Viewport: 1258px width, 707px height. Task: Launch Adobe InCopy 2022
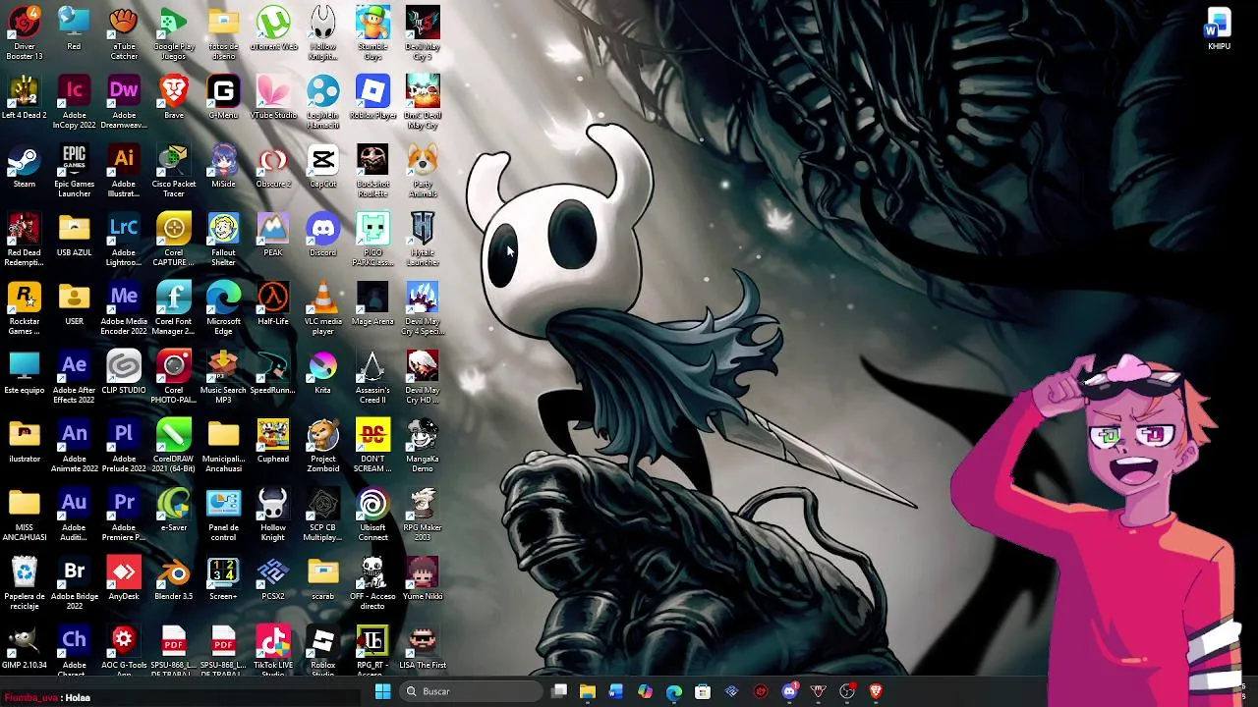coord(74,102)
